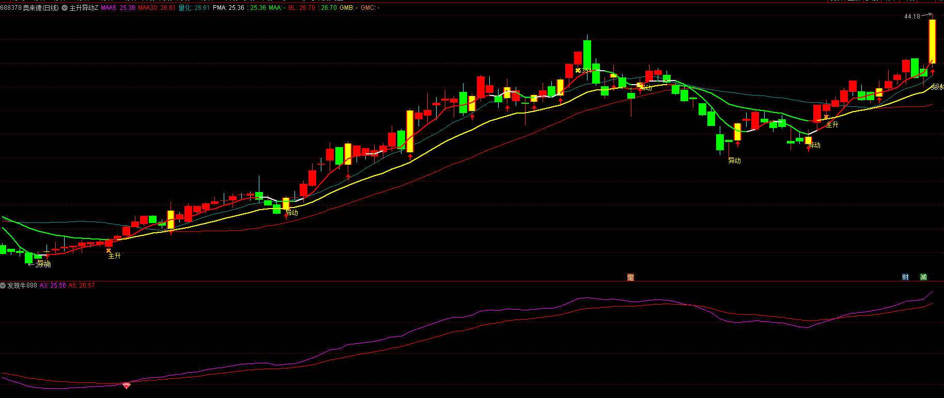944x398 pixels.
Task: Select the 主升异动Z indicator name
Action: click(x=84, y=8)
